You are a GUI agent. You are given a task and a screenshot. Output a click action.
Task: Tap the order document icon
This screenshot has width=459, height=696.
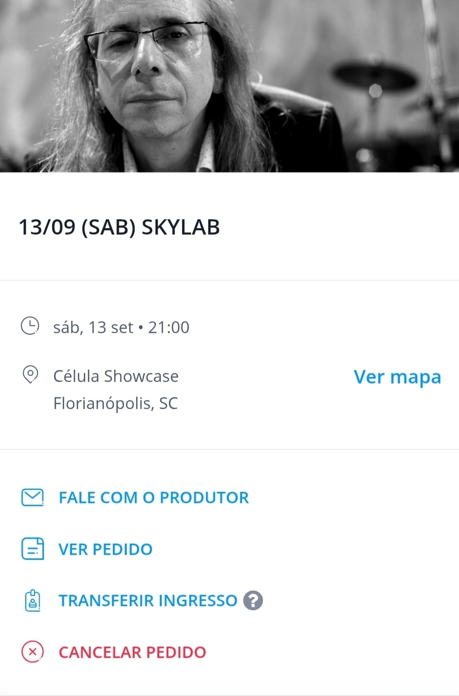coord(33,549)
